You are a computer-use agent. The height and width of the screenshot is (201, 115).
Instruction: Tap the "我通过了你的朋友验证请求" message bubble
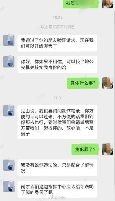click(57, 43)
